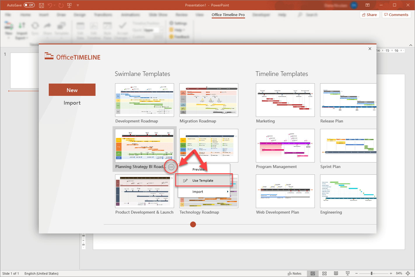Click the Undo arrow icon
The width and height of the screenshot is (415, 277).
[x=50, y=5]
